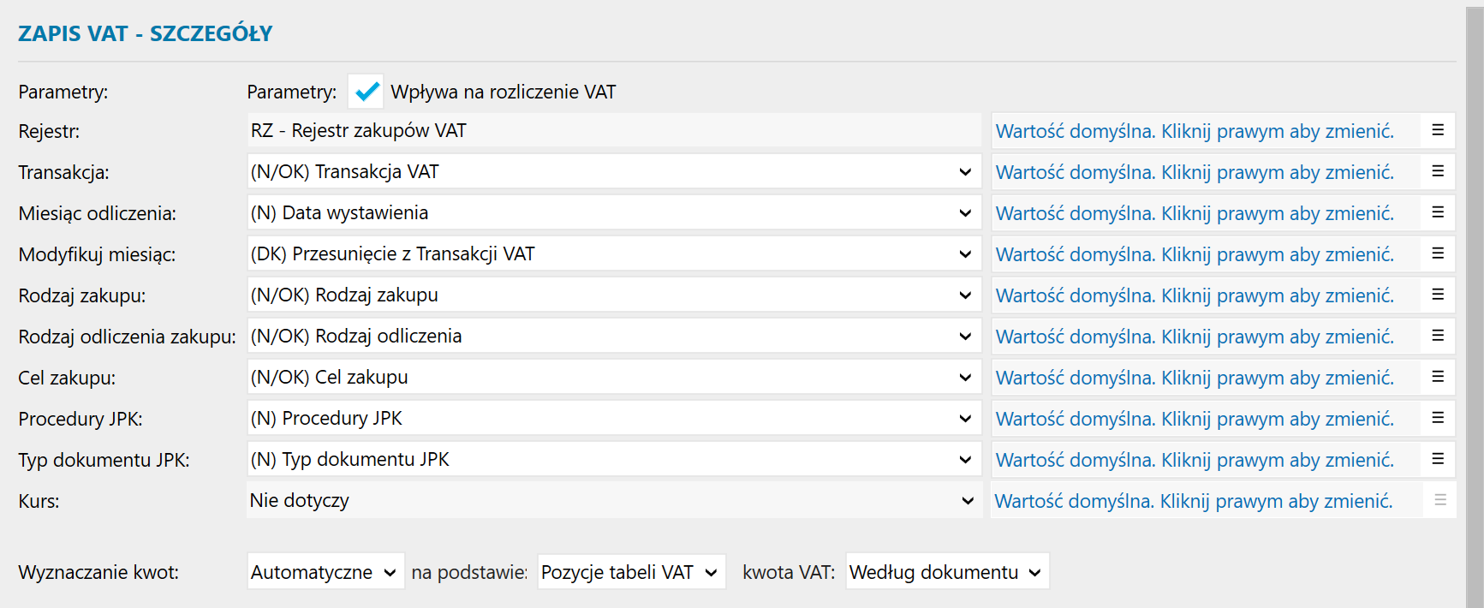Open the hamburger menu in the Modyfikuj miesiąc row
The image size is (1484, 608).
click(1438, 253)
